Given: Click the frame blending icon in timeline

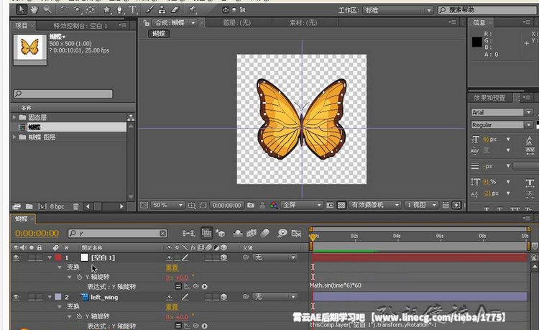Looking at the screenshot, I should click(x=252, y=234).
